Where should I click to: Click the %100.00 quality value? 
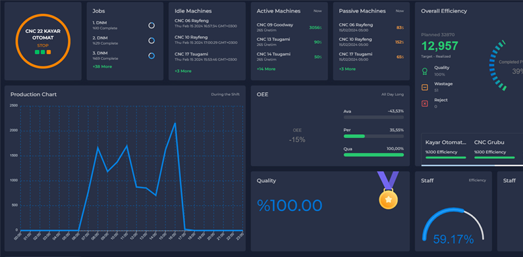point(290,205)
